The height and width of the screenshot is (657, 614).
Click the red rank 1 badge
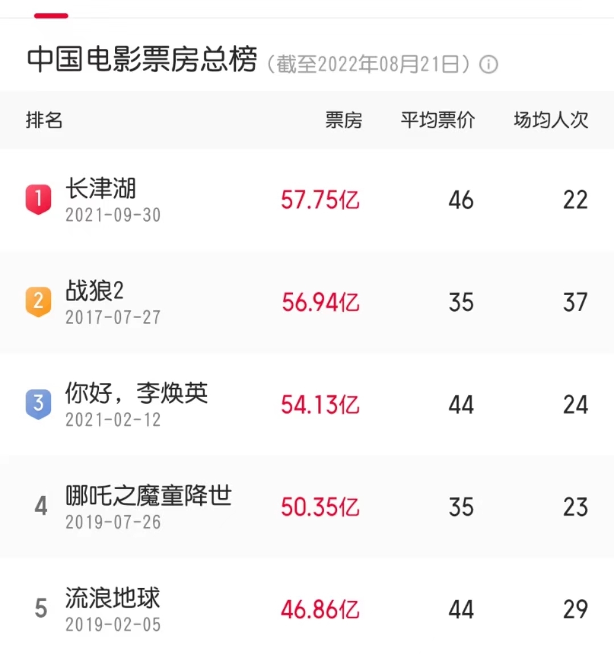pyautogui.click(x=39, y=199)
